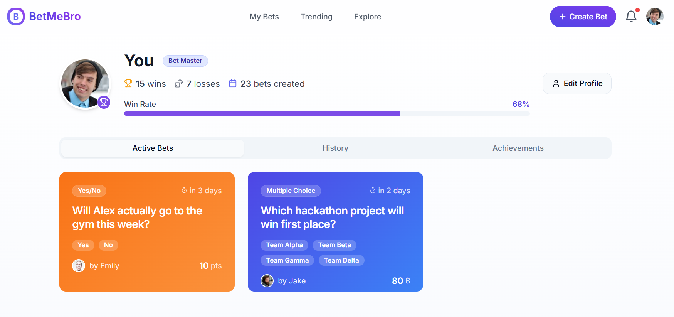Click Emily's avatar on gym bet
The width and height of the screenshot is (674, 317).
point(79,266)
